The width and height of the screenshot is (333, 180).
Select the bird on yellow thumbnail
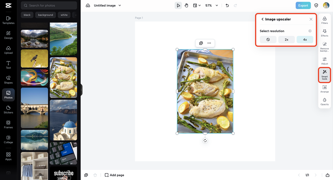point(34,58)
